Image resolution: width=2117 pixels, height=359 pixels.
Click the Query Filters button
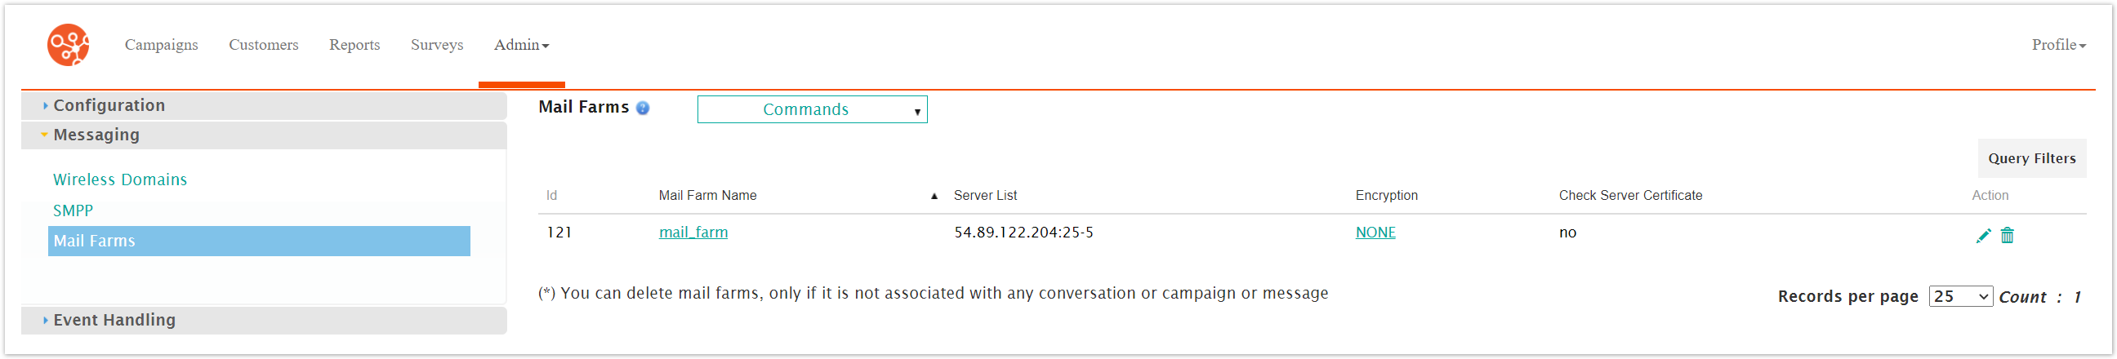tap(2030, 158)
